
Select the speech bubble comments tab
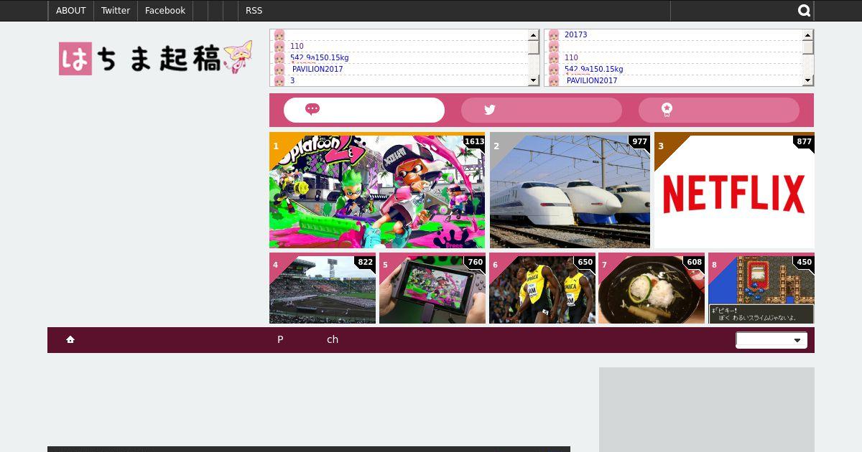[x=364, y=110]
